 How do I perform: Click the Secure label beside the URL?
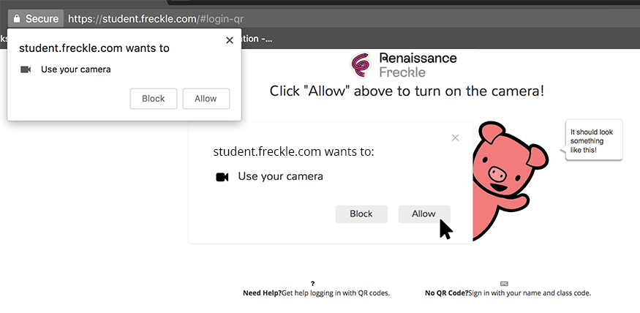42,19
